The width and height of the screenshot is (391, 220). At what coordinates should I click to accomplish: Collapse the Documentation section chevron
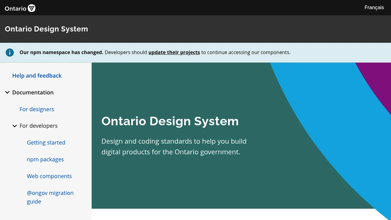[7, 92]
